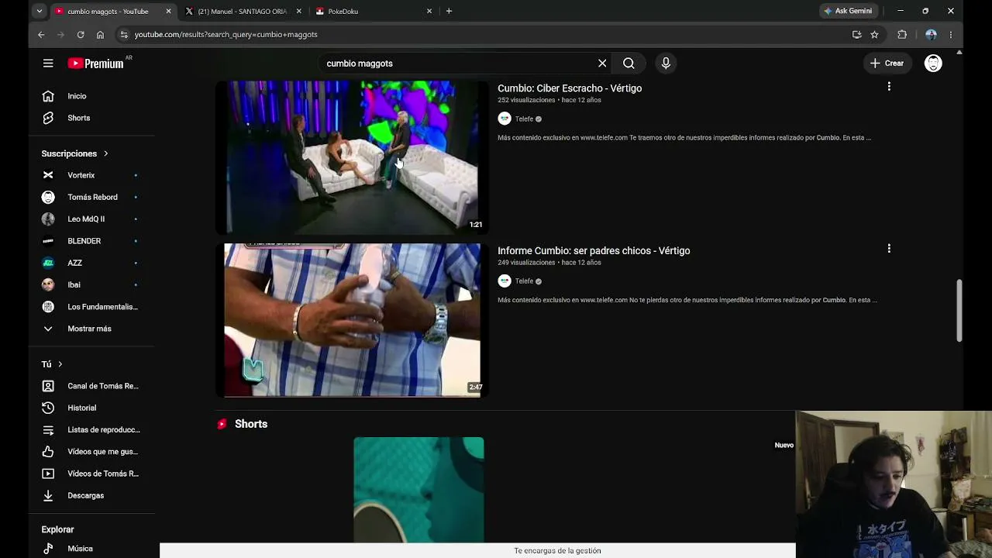
Task: Go to YouTube Premium home logo
Action: coord(95,64)
